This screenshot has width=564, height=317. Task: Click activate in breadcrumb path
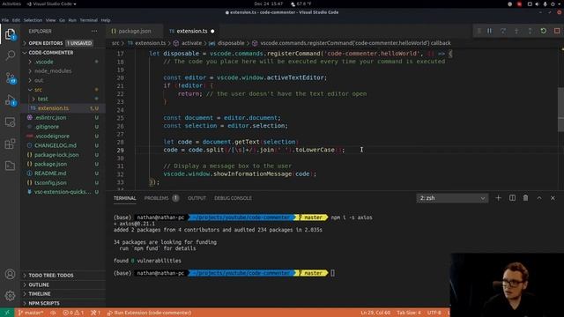coord(191,43)
